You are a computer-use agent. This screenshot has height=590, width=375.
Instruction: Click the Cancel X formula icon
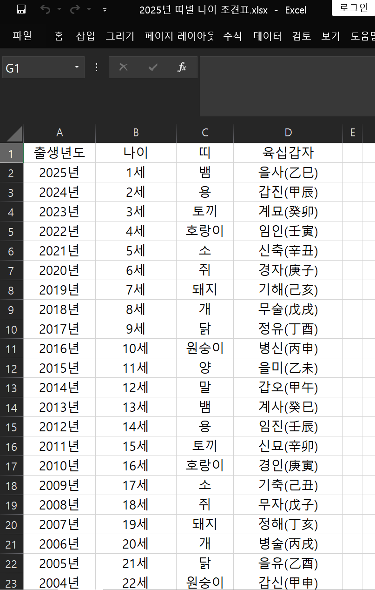pyautogui.click(x=123, y=67)
